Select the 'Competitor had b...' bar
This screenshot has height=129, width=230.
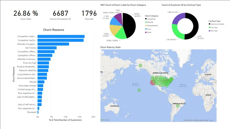(61, 40)
